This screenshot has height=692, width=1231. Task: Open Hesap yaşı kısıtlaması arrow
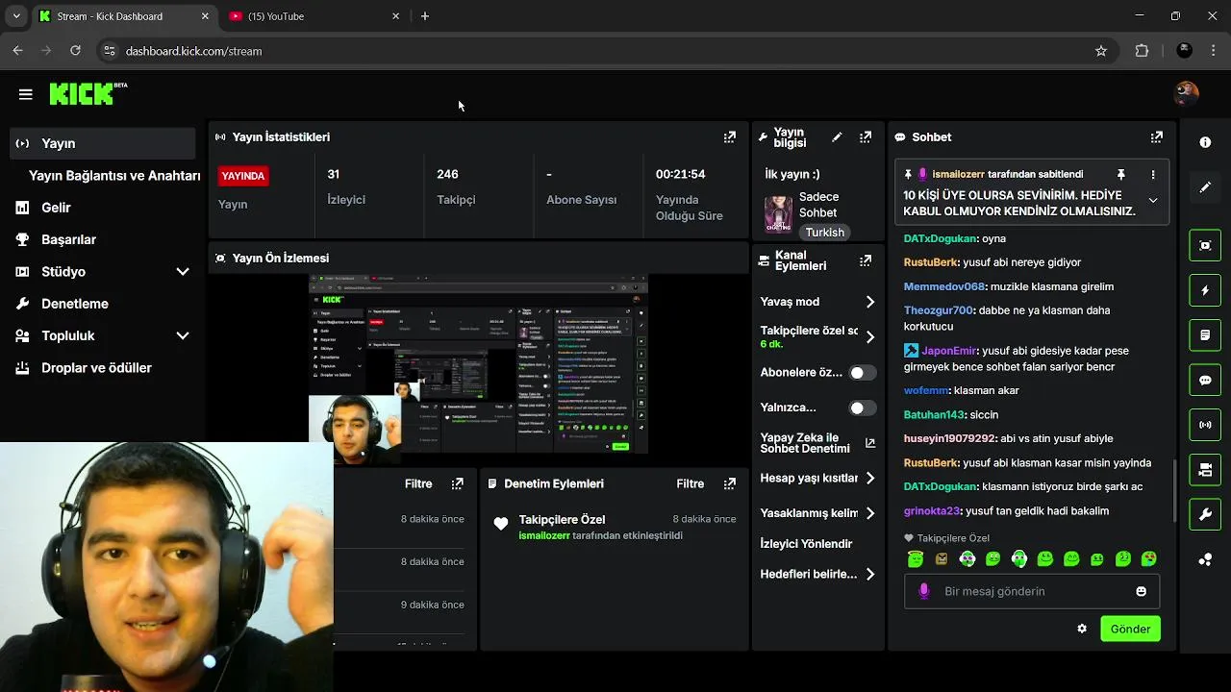tap(870, 478)
